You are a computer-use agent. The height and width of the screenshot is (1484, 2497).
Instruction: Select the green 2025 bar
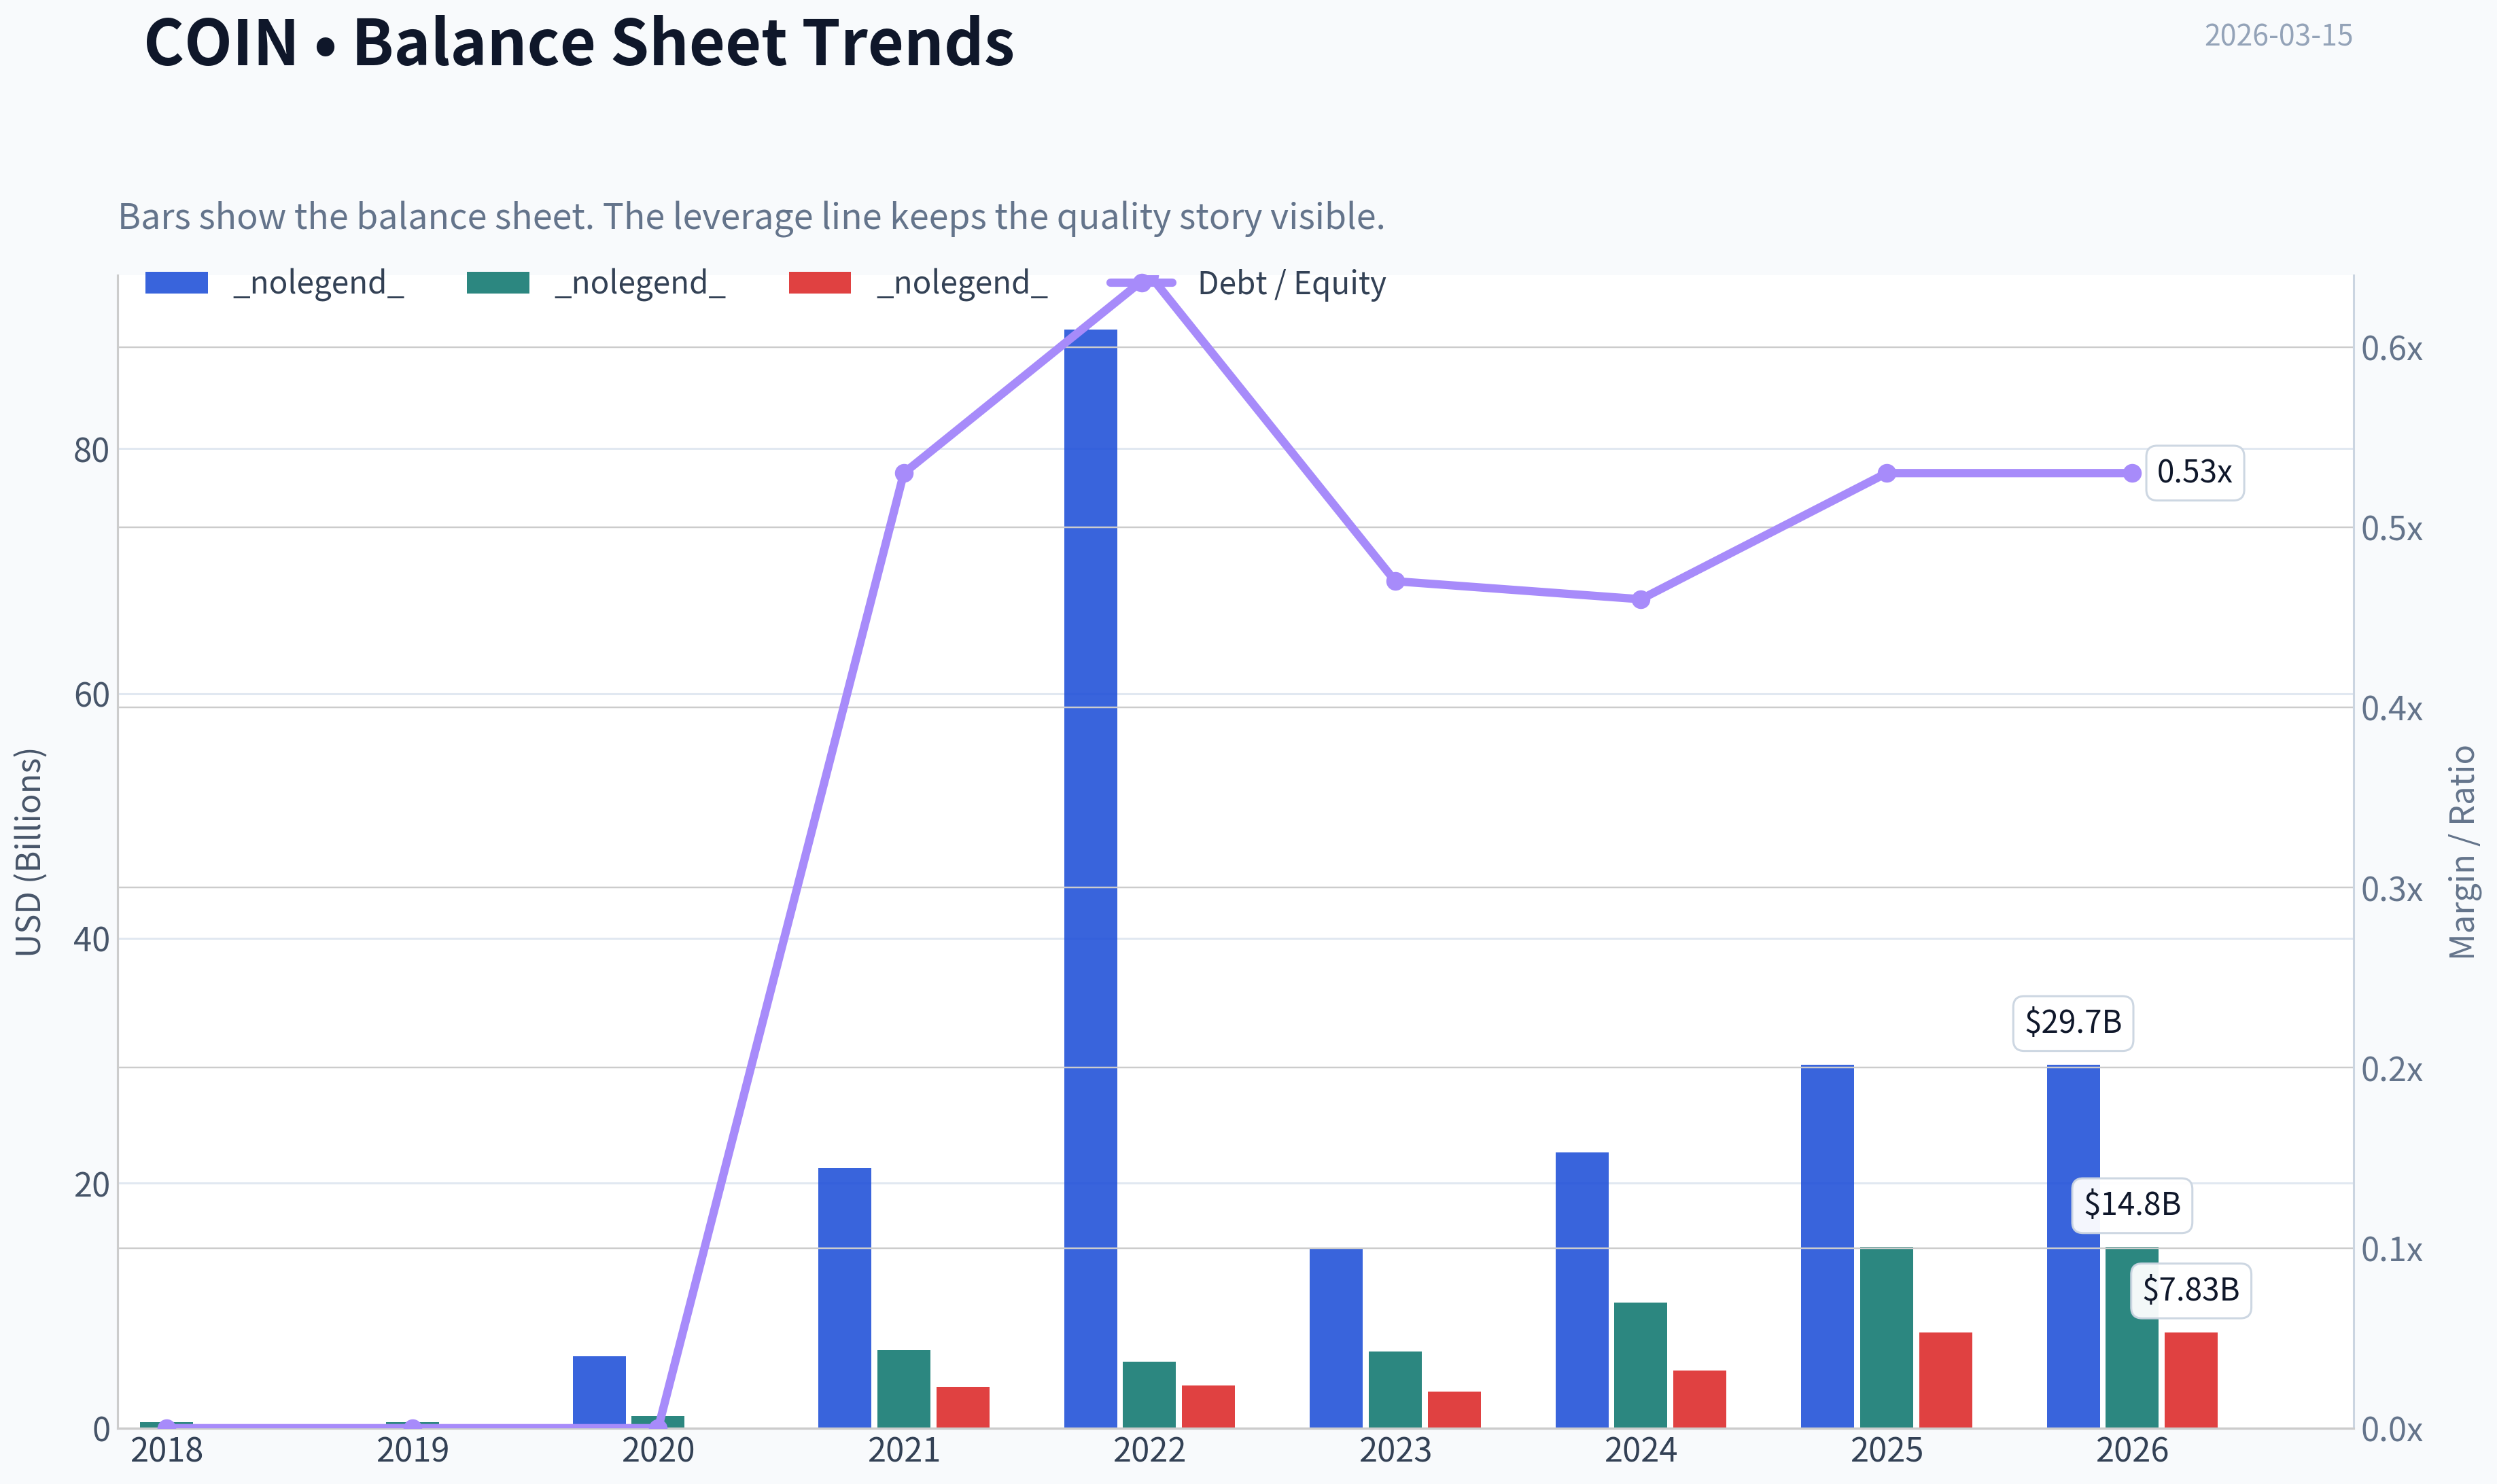point(1886,1337)
